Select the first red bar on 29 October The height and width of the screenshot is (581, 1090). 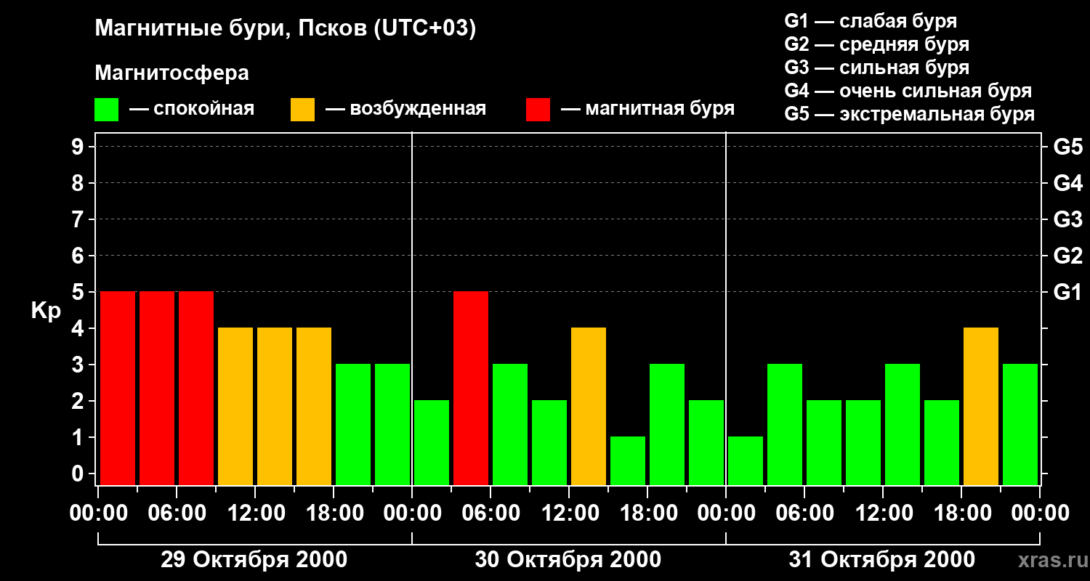click(x=118, y=388)
